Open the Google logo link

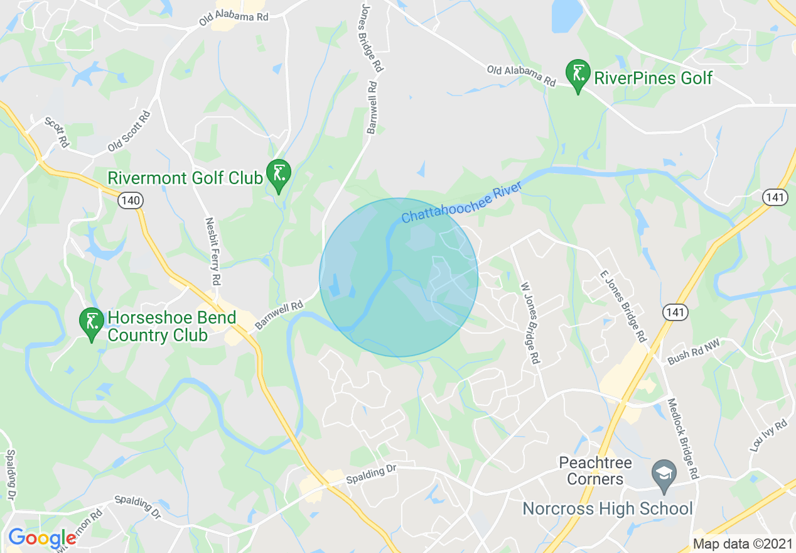42,539
